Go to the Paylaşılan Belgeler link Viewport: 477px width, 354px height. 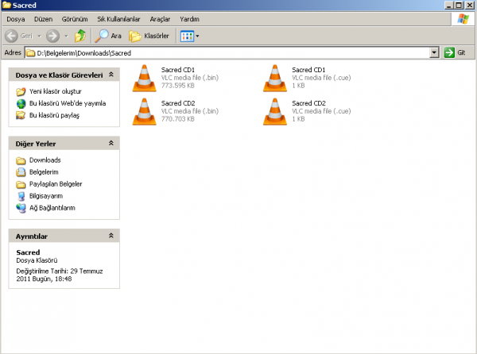tap(56, 184)
